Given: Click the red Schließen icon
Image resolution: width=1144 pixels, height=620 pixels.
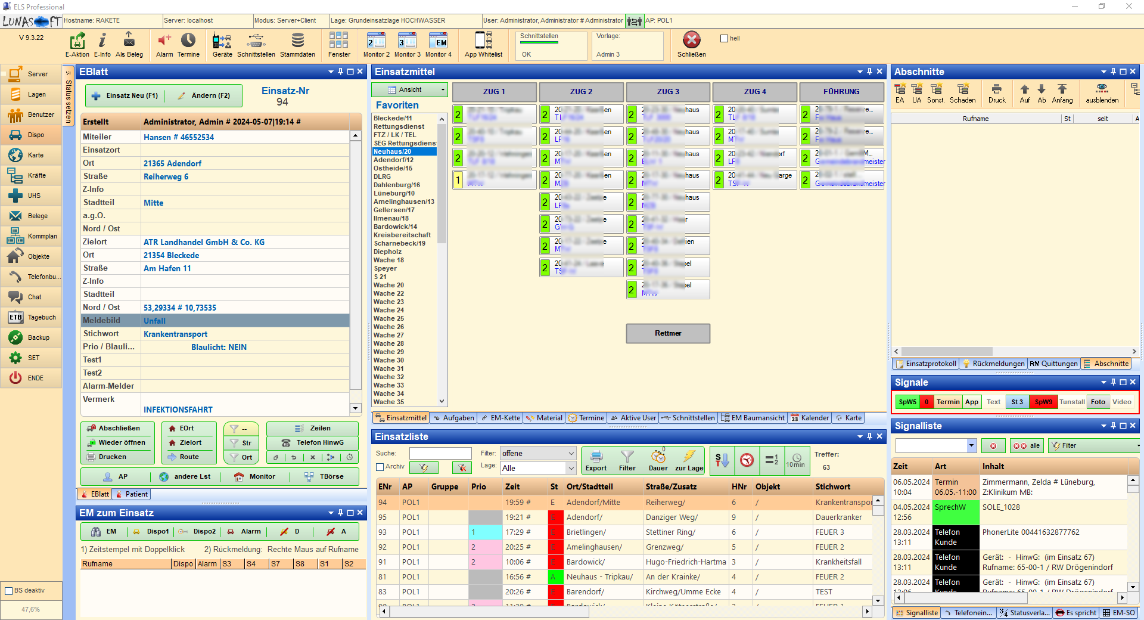Looking at the screenshot, I should tap(691, 41).
